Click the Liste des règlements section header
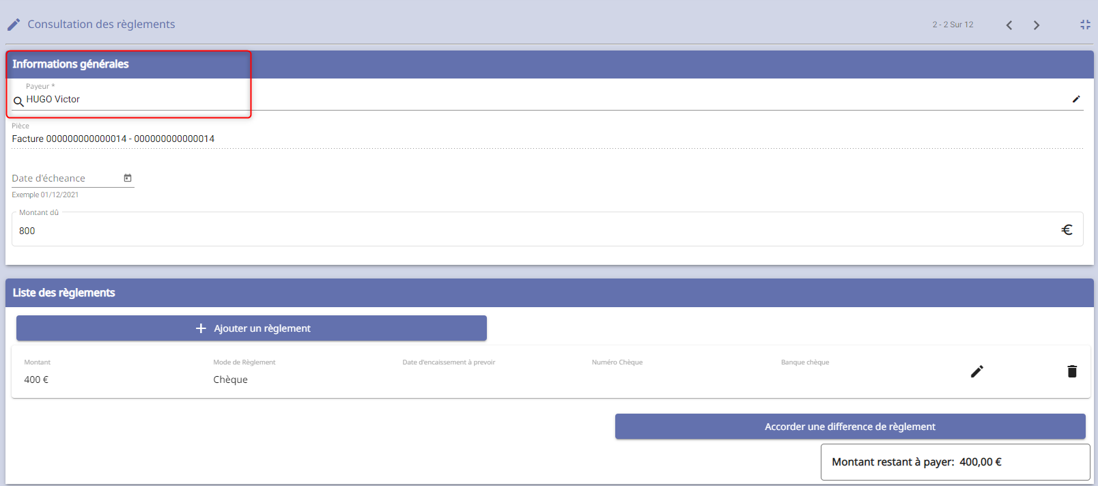 (x=64, y=293)
